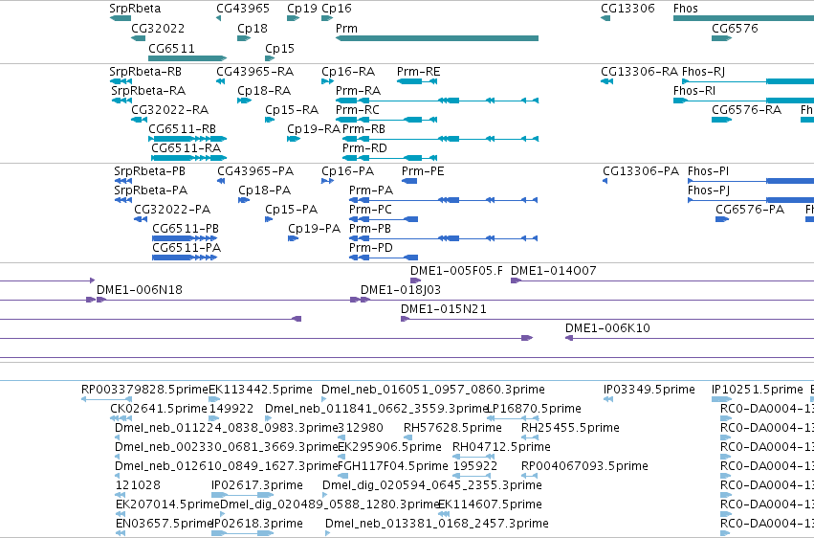Open protein Cp19-PA
814x538 pixels.
point(315,229)
